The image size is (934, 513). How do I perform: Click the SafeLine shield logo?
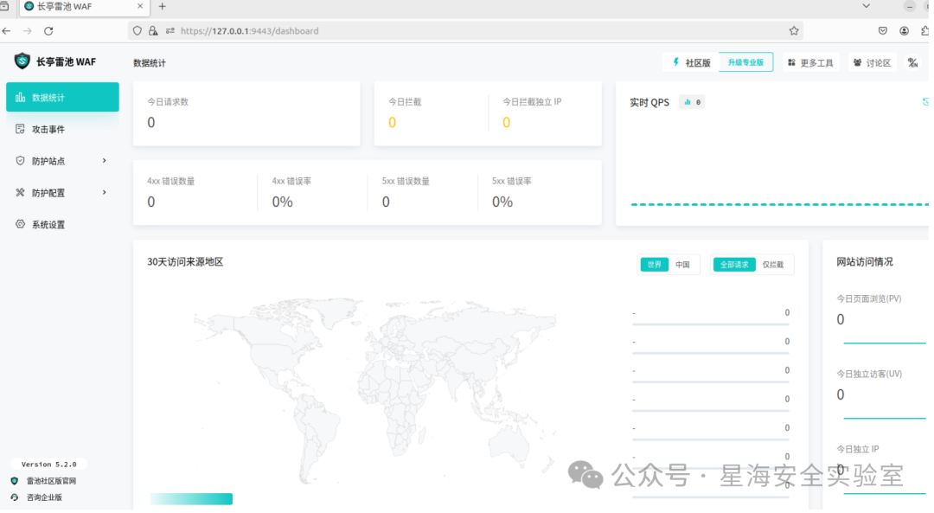point(22,61)
